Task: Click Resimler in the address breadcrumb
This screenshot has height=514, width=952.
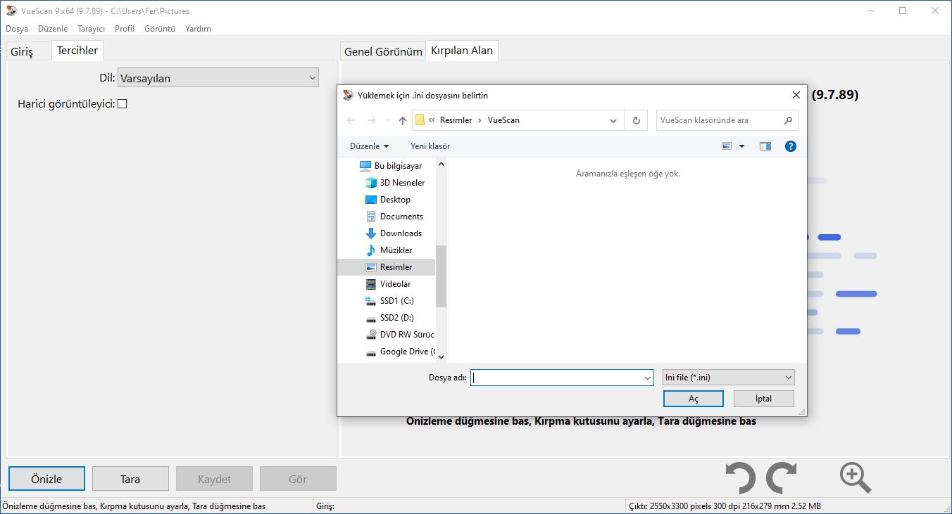Action: 456,120
